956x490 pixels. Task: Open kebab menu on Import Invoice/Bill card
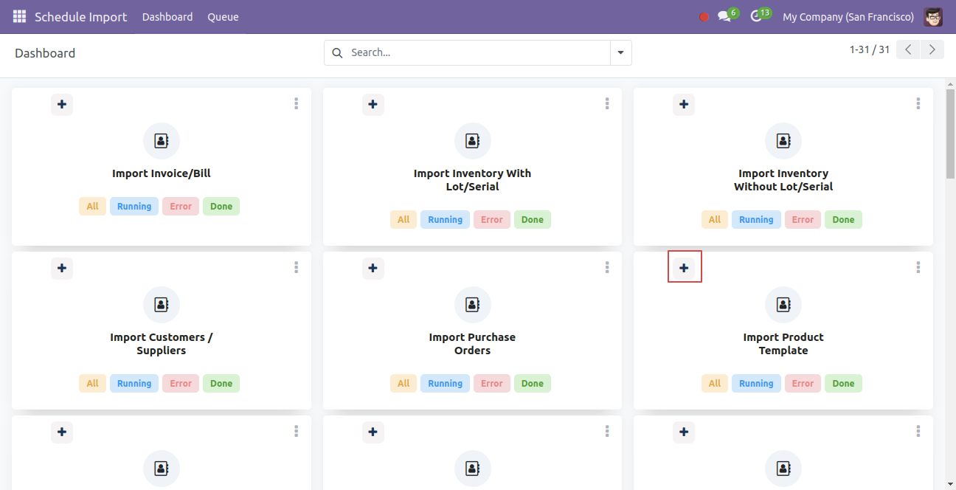[x=297, y=104]
